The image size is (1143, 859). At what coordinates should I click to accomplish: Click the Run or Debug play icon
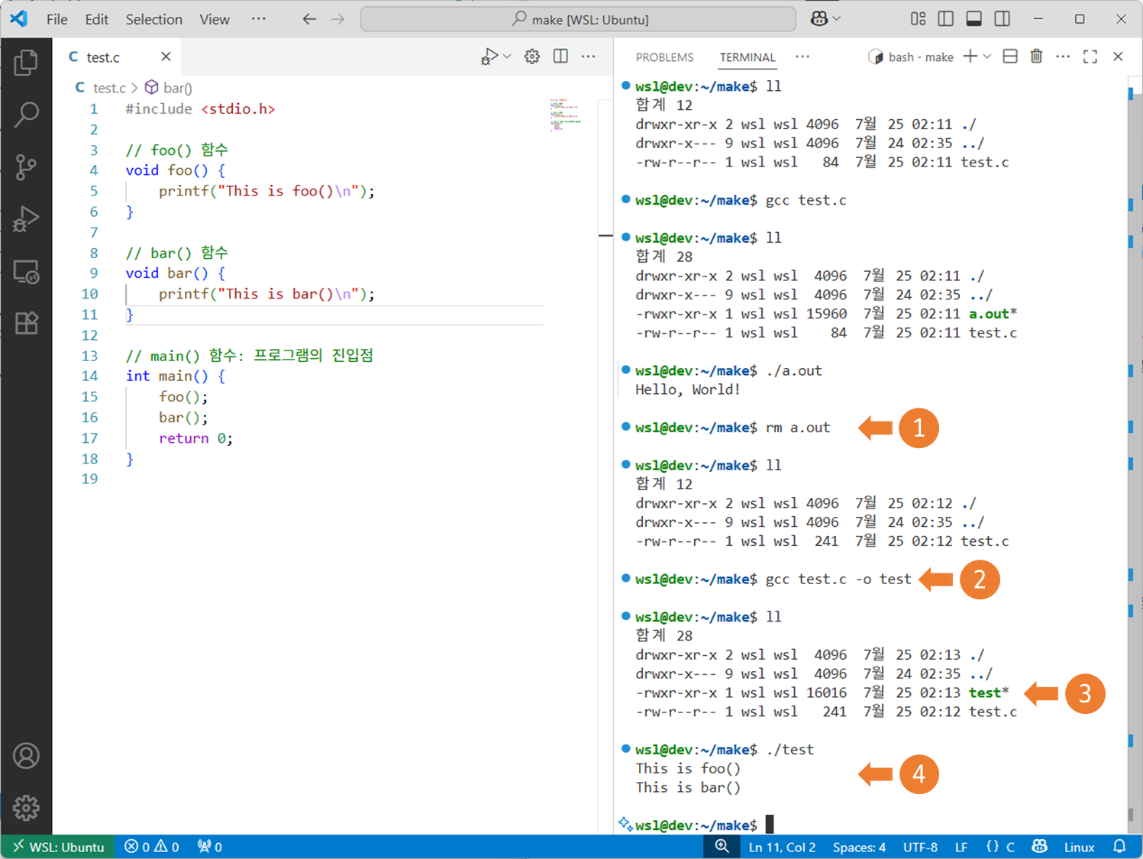point(489,57)
